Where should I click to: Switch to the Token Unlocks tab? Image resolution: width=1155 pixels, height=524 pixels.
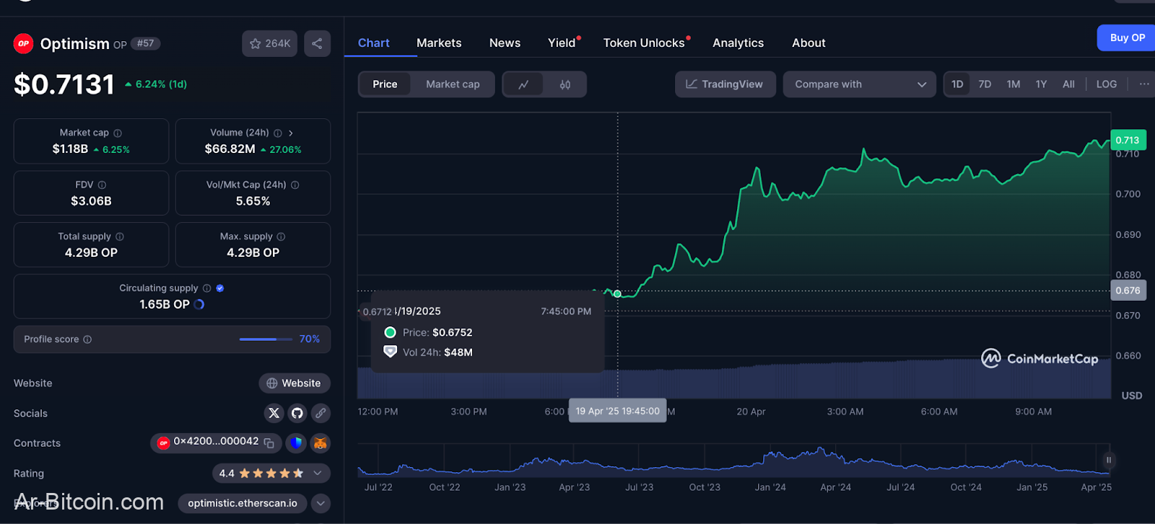(x=644, y=43)
